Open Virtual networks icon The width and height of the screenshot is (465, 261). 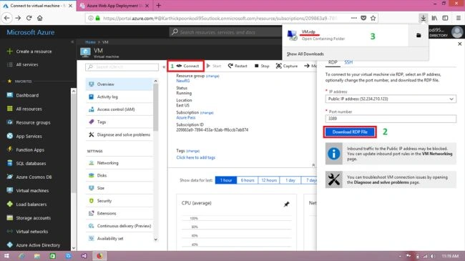(10, 232)
